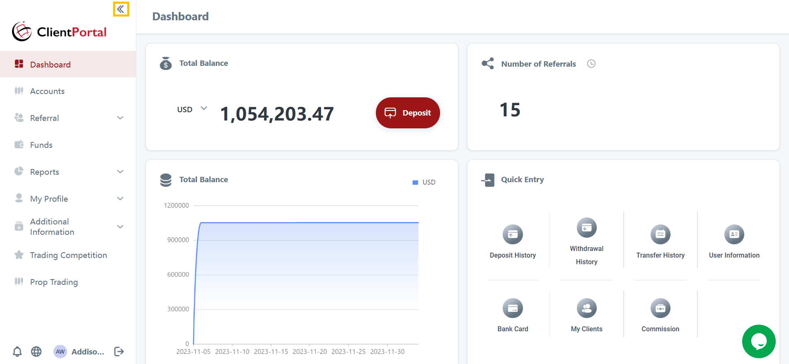Screen dimensions: 789x364
Task: Open Trading Competition page
Action: [x=68, y=255]
